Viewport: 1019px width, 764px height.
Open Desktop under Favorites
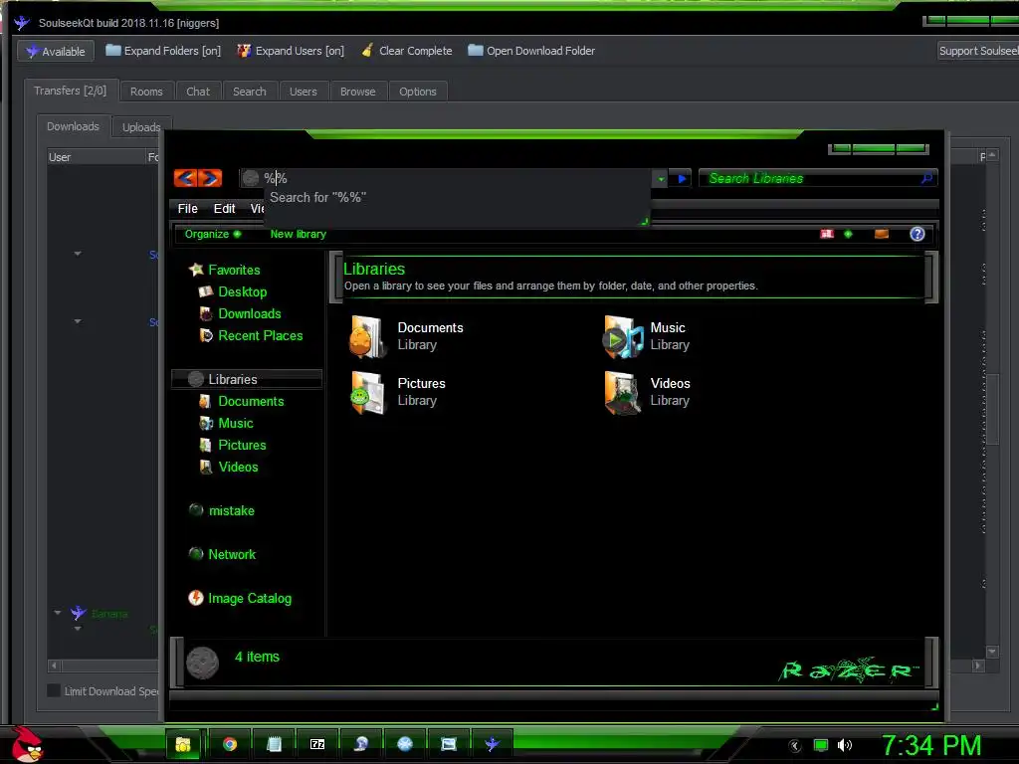[x=243, y=291]
